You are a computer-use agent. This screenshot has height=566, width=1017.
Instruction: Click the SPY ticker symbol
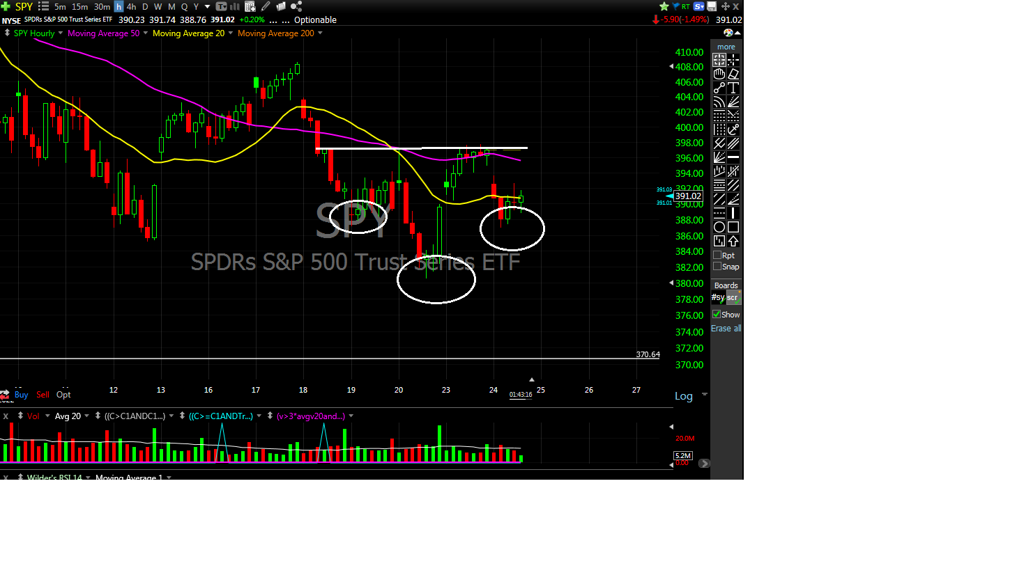(x=24, y=6)
